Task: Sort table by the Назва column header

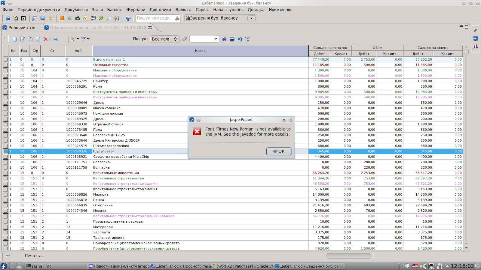Action: click(200, 51)
